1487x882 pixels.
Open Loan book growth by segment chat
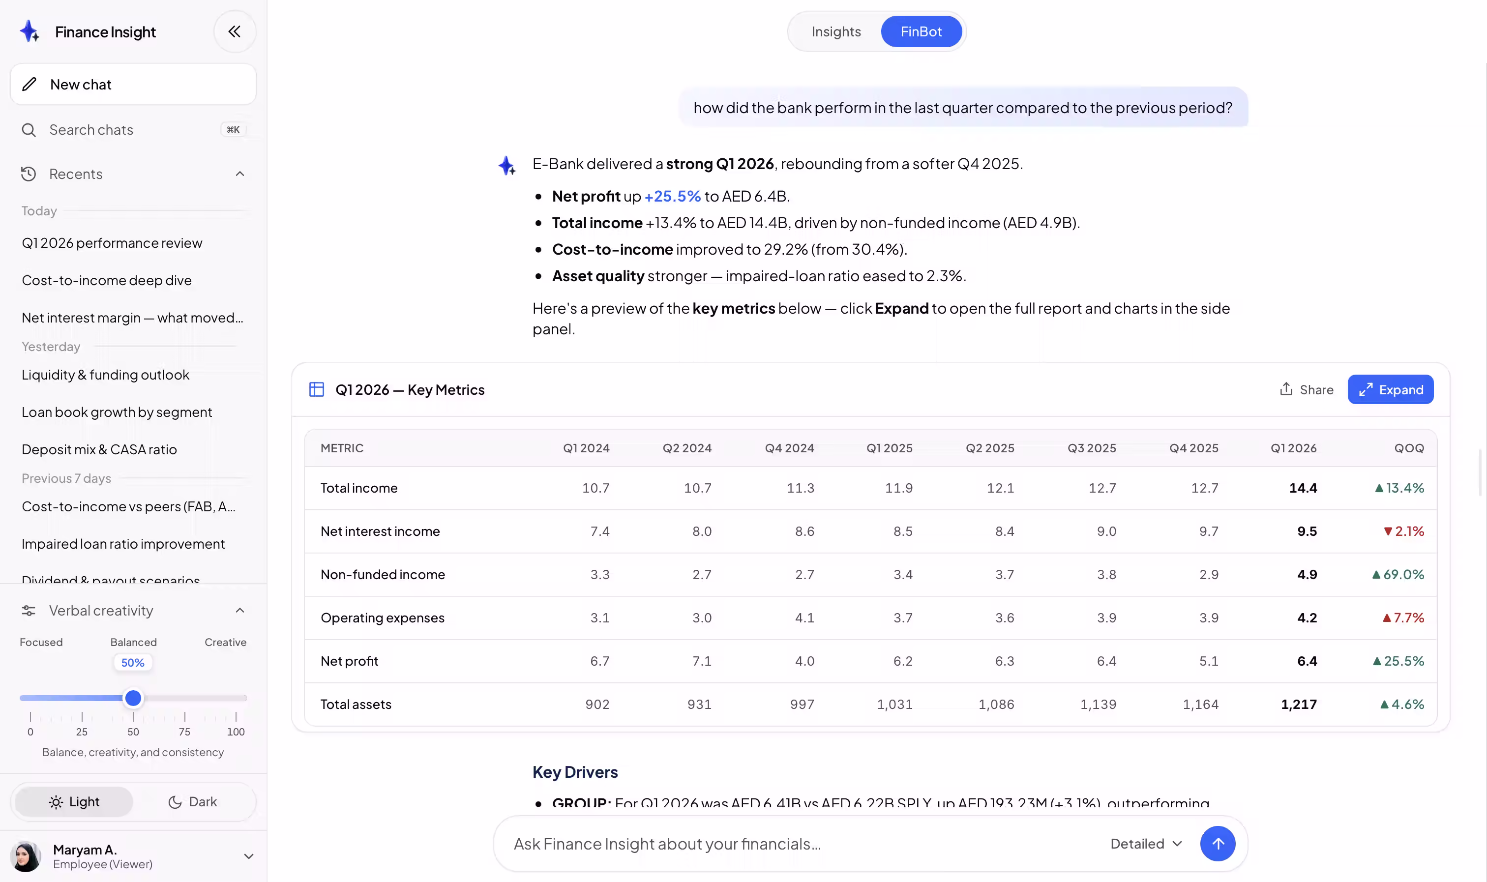pos(117,412)
